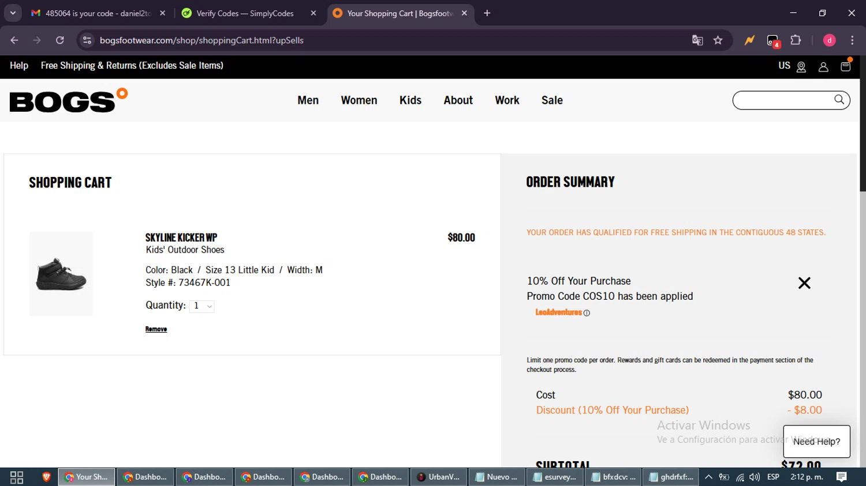Go back to the previous page
The image size is (866, 486).
[14, 40]
